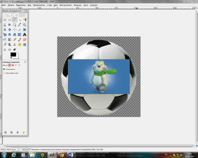Viewport: 198px width, 158px height.
Task: Reset tool options to defaults icon
Action: [24, 132]
